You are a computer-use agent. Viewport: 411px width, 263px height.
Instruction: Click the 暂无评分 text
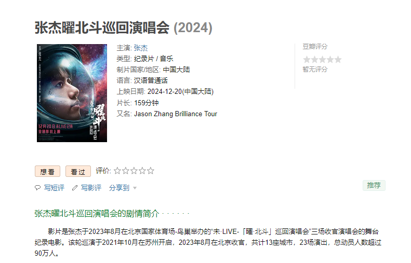pos(315,70)
